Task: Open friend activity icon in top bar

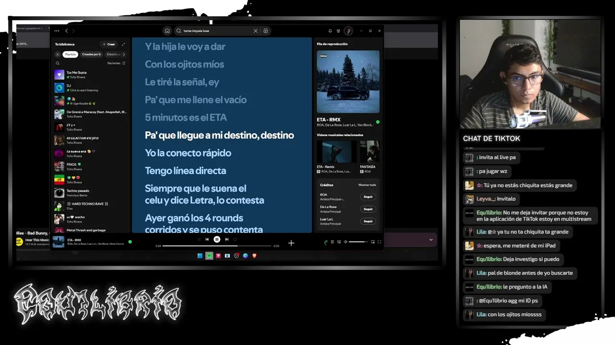Action: [339, 31]
